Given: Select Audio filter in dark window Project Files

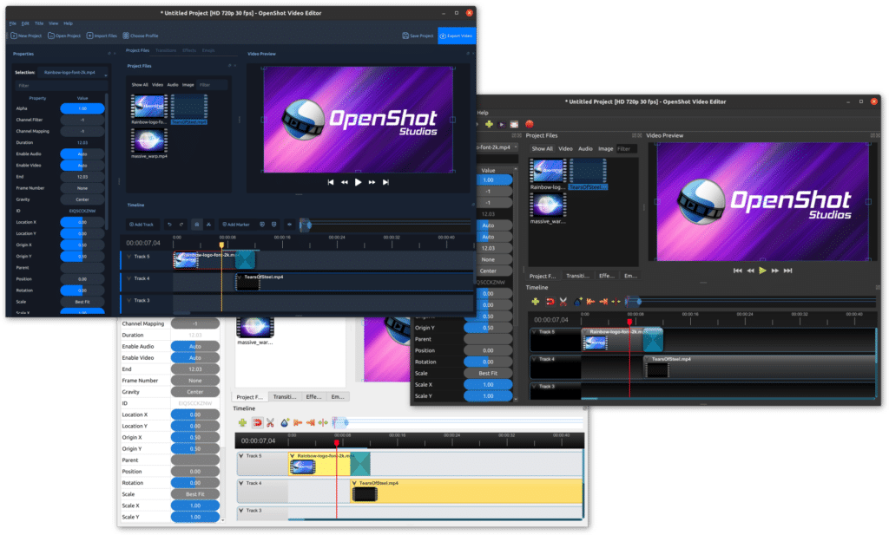Looking at the screenshot, I should (x=585, y=148).
